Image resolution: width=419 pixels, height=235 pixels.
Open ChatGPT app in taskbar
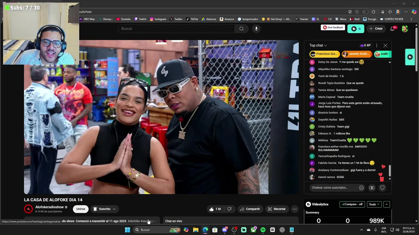[282, 230]
